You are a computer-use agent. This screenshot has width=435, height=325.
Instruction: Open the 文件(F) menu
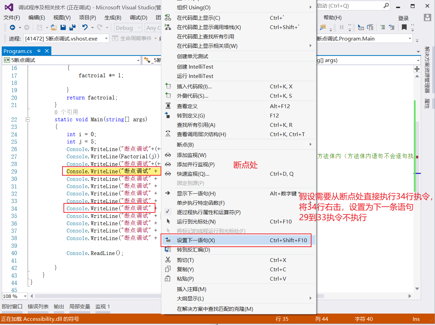coord(12,18)
